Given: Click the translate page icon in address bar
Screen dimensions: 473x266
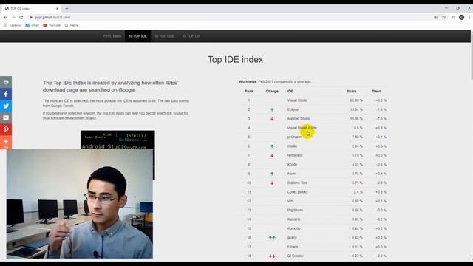Looking at the screenshot, I should point(435,17).
